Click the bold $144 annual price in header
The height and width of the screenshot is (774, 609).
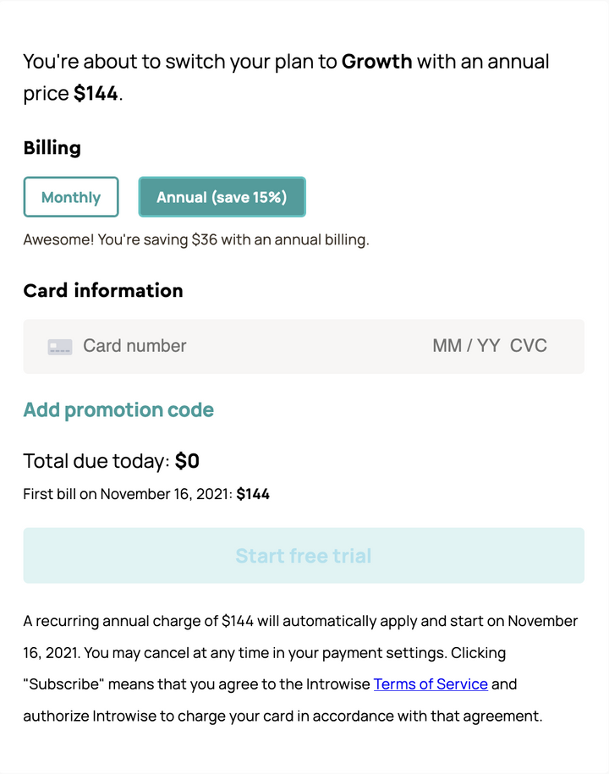[96, 93]
